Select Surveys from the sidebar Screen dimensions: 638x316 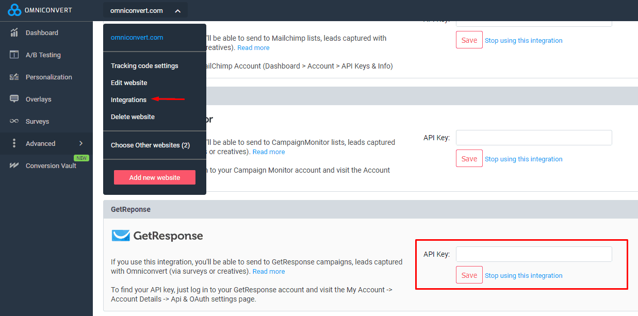pos(37,121)
